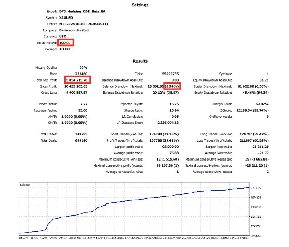Select the symbol value XAUUSD
This screenshot has height=247, width=289.
[x=66, y=18]
